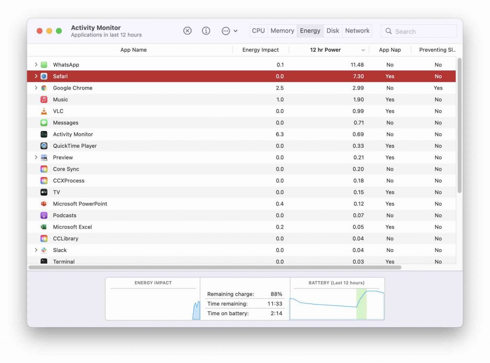The height and width of the screenshot is (363, 490).
Task: Click the QuickTime Player icon
Action: point(45,146)
